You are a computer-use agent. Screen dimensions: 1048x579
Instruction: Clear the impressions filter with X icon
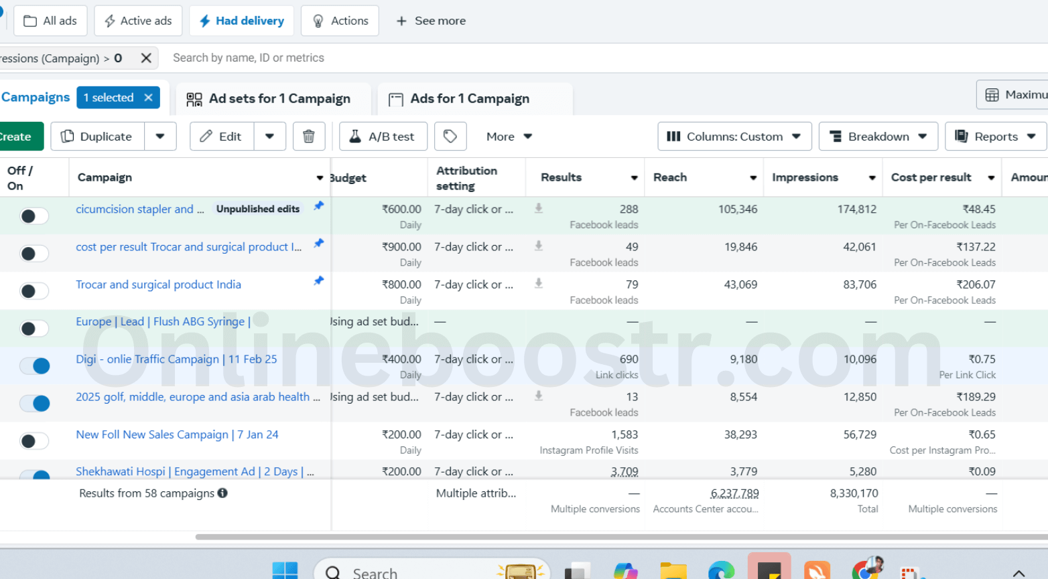click(x=146, y=58)
